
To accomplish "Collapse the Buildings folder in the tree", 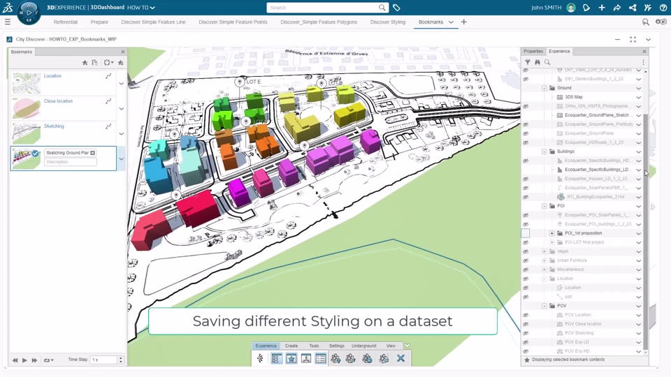I will coord(544,151).
